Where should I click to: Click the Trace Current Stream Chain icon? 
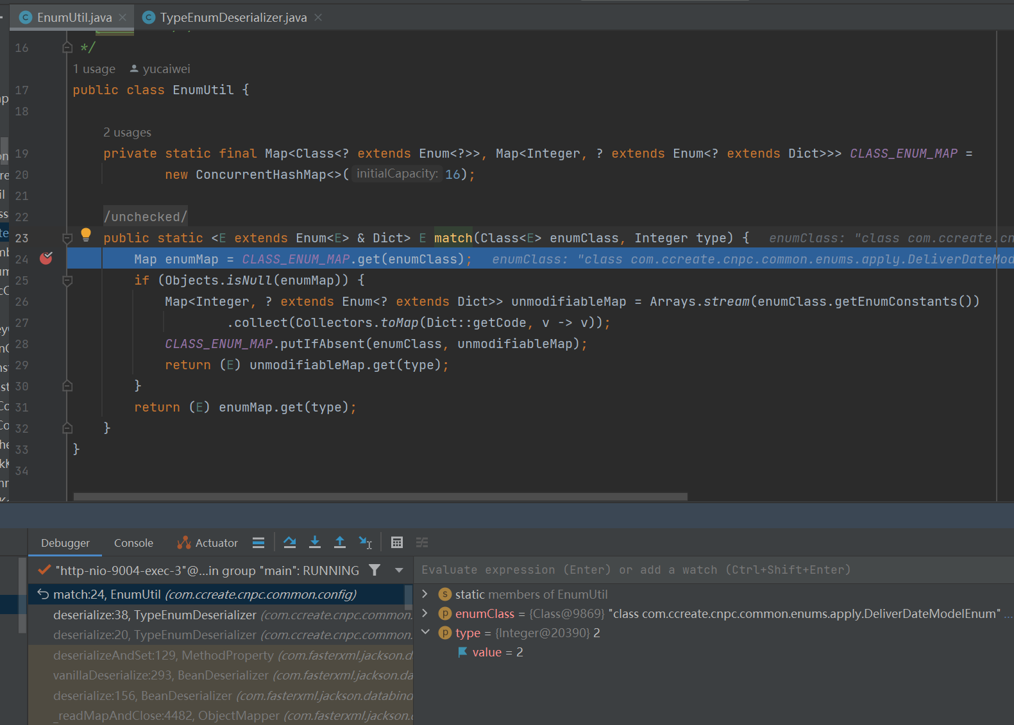click(x=422, y=542)
